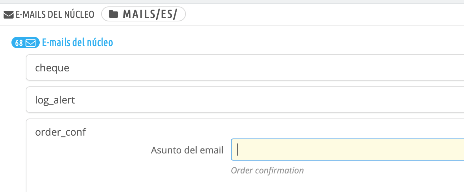Click the empty right side of the cheque row
The width and height of the screenshot is (464, 192).
(x=357, y=67)
